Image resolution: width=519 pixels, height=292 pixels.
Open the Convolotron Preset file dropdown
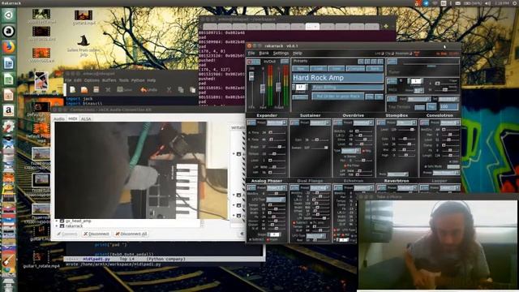coord(446,173)
